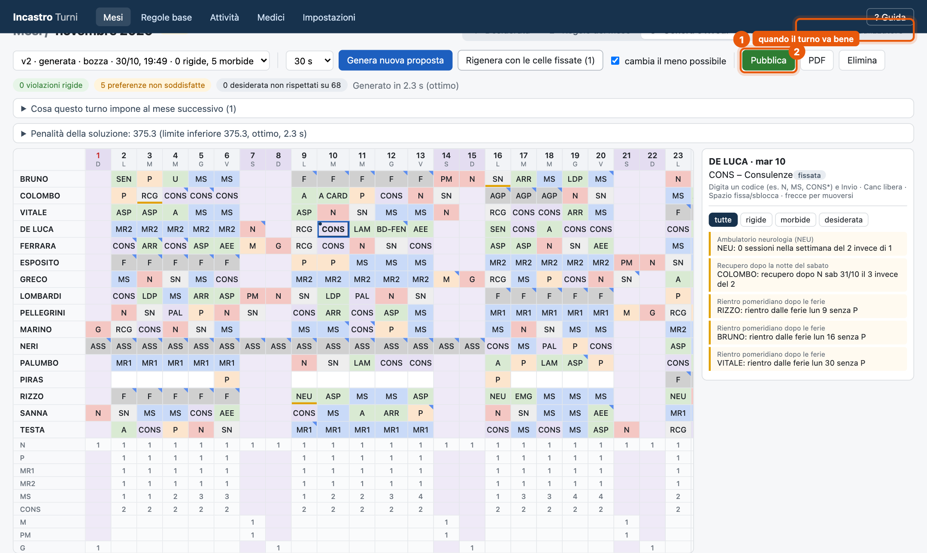Expand Penalità della soluzione details
This screenshot has height=553, width=927.
[x=463, y=133]
